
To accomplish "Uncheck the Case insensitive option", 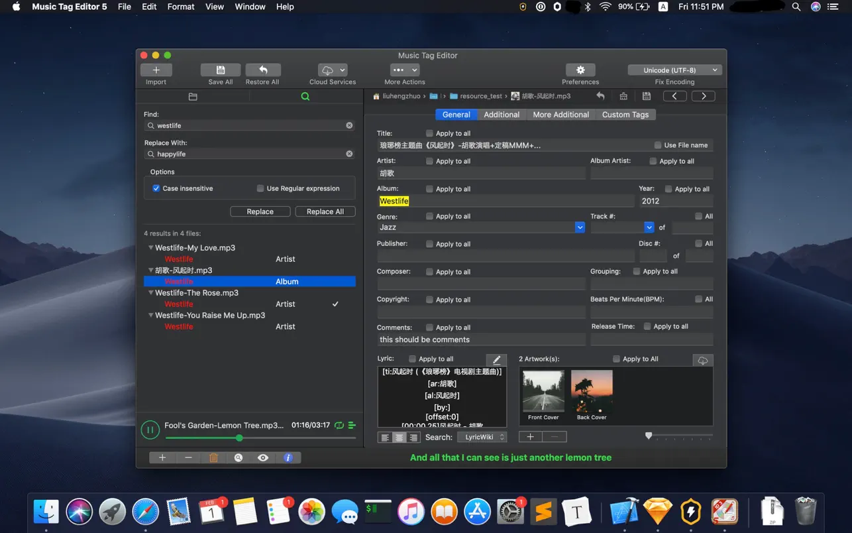I will click(x=156, y=188).
